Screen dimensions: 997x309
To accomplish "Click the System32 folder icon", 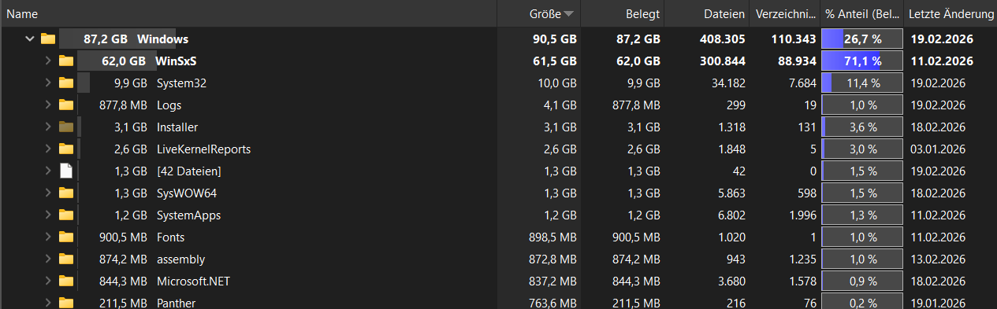I will click(x=65, y=83).
